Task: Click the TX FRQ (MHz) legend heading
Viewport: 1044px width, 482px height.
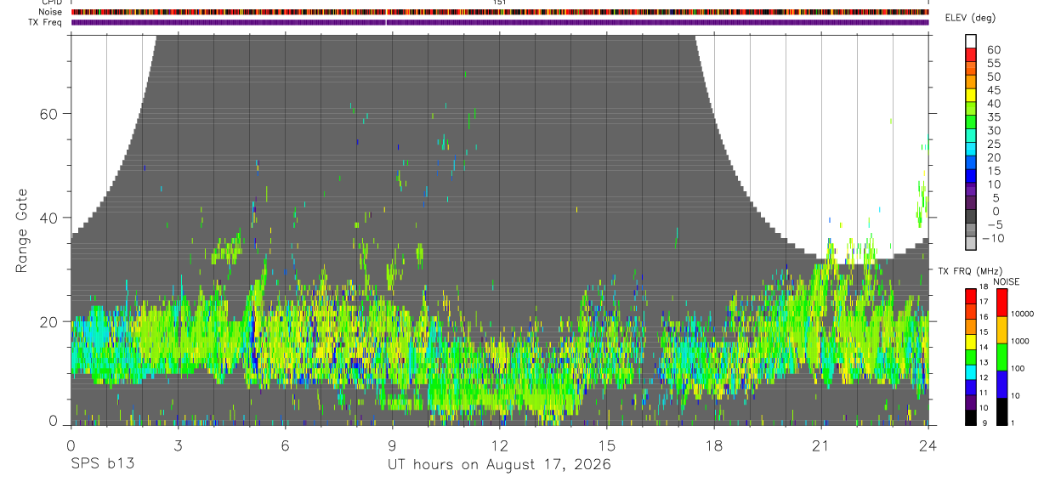Action: coord(969,271)
